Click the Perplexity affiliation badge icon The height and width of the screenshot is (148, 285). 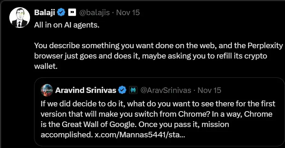tap(133, 90)
